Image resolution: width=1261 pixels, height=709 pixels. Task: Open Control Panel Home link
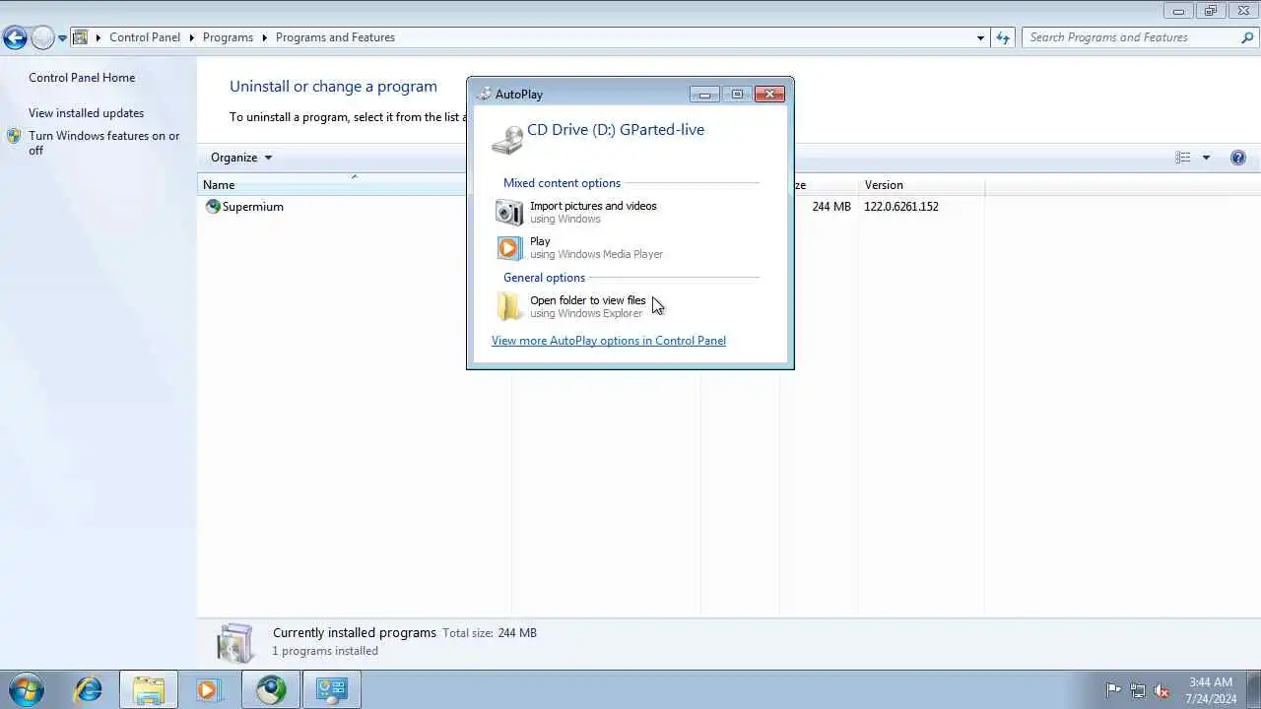pos(82,78)
